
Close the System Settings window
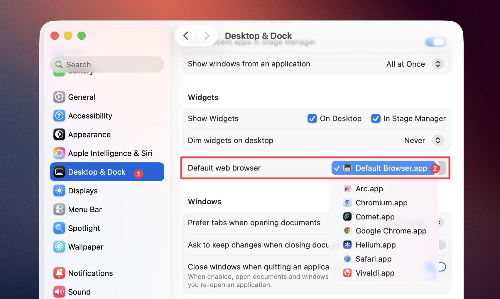(x=55, y=36)
